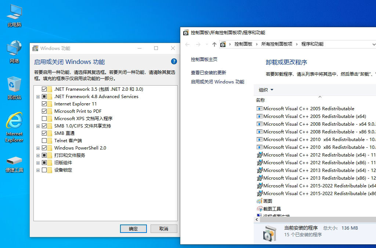
Task: Toggle 打印和文件服务 checkbox
Action: click(44, 155)
